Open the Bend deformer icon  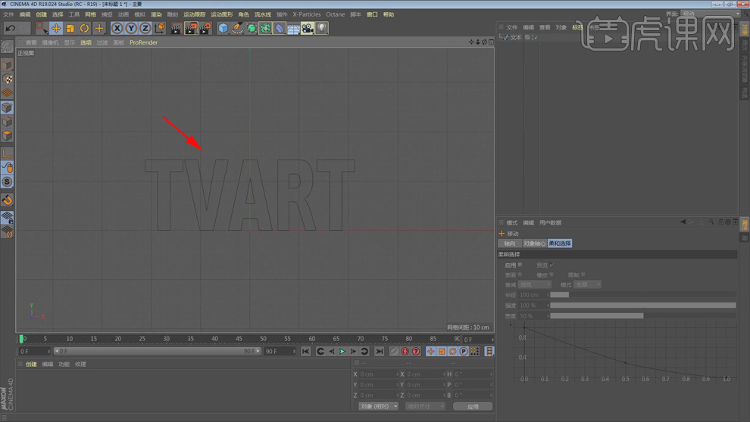point(280,29)
